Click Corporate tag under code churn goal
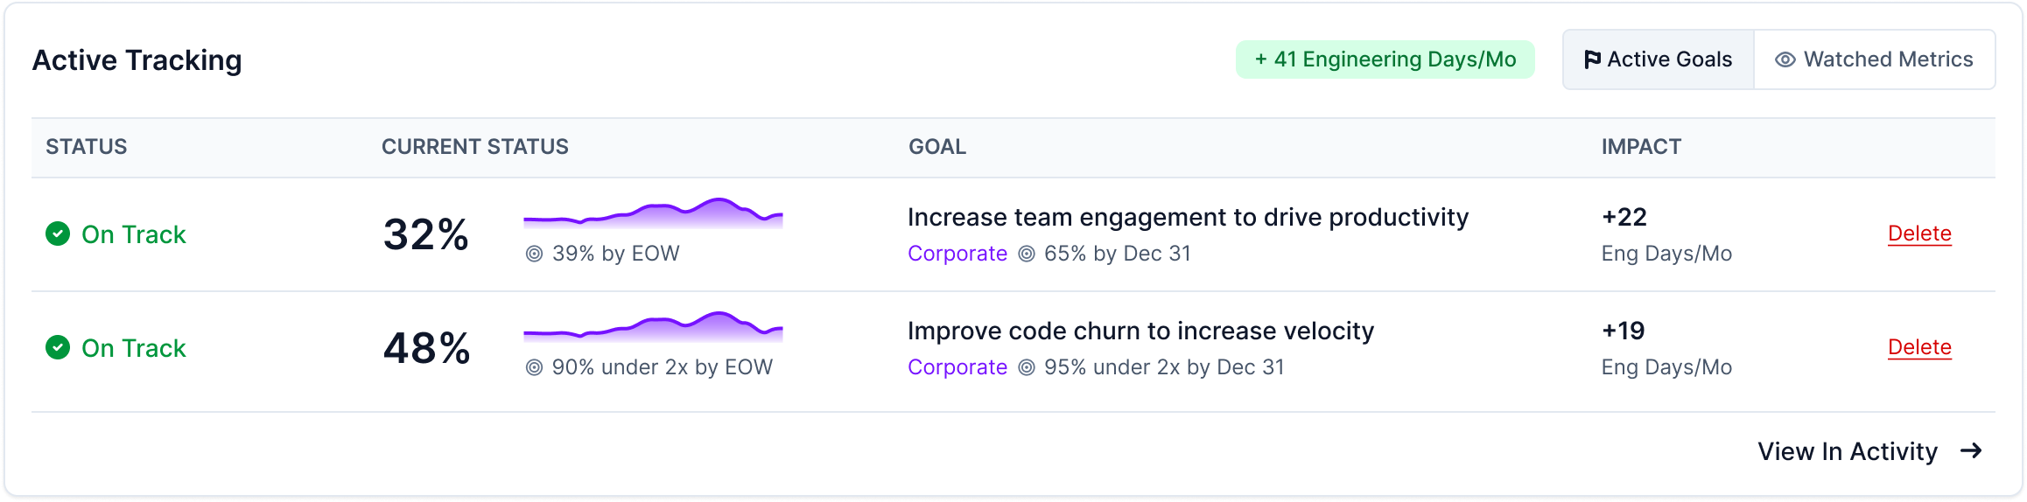The image size is (2027, 502). point(957,367)
